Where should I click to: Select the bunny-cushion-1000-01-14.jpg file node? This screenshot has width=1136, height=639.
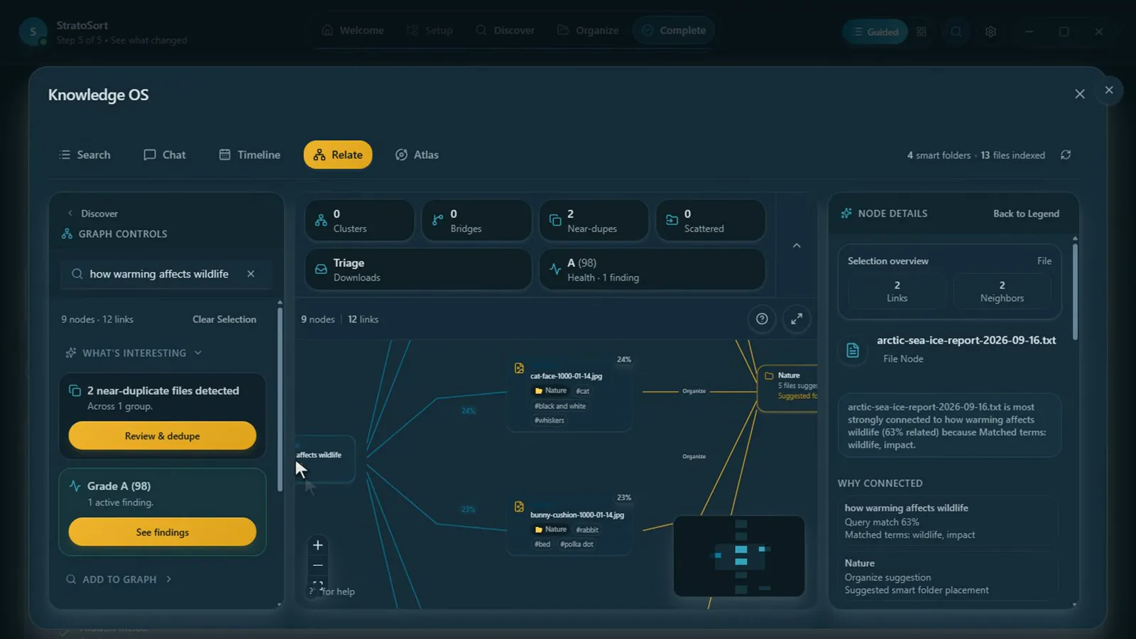570,524
